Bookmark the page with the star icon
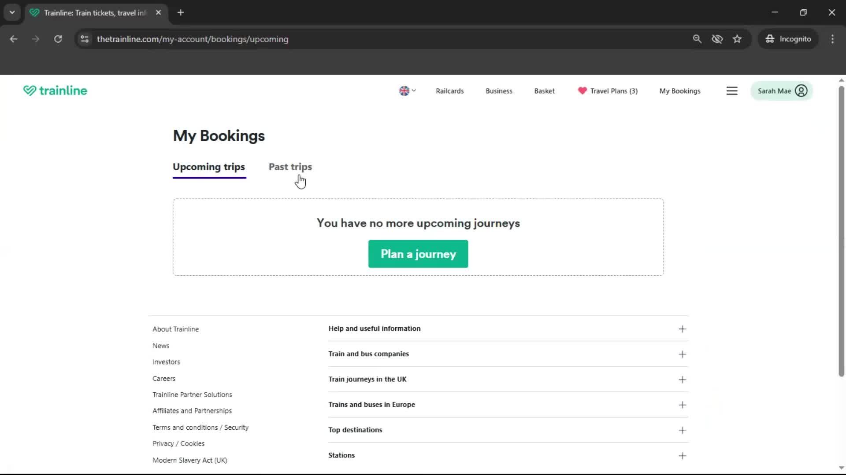 (737, 39)
